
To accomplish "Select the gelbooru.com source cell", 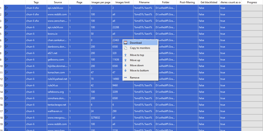I will point(58,60).
